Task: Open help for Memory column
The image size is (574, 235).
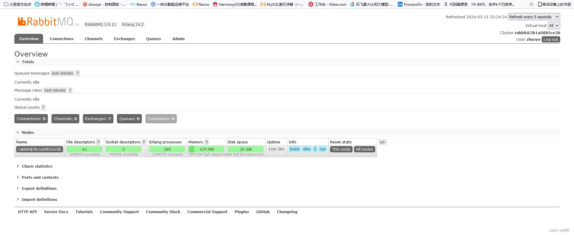Action: coord(206,142)
